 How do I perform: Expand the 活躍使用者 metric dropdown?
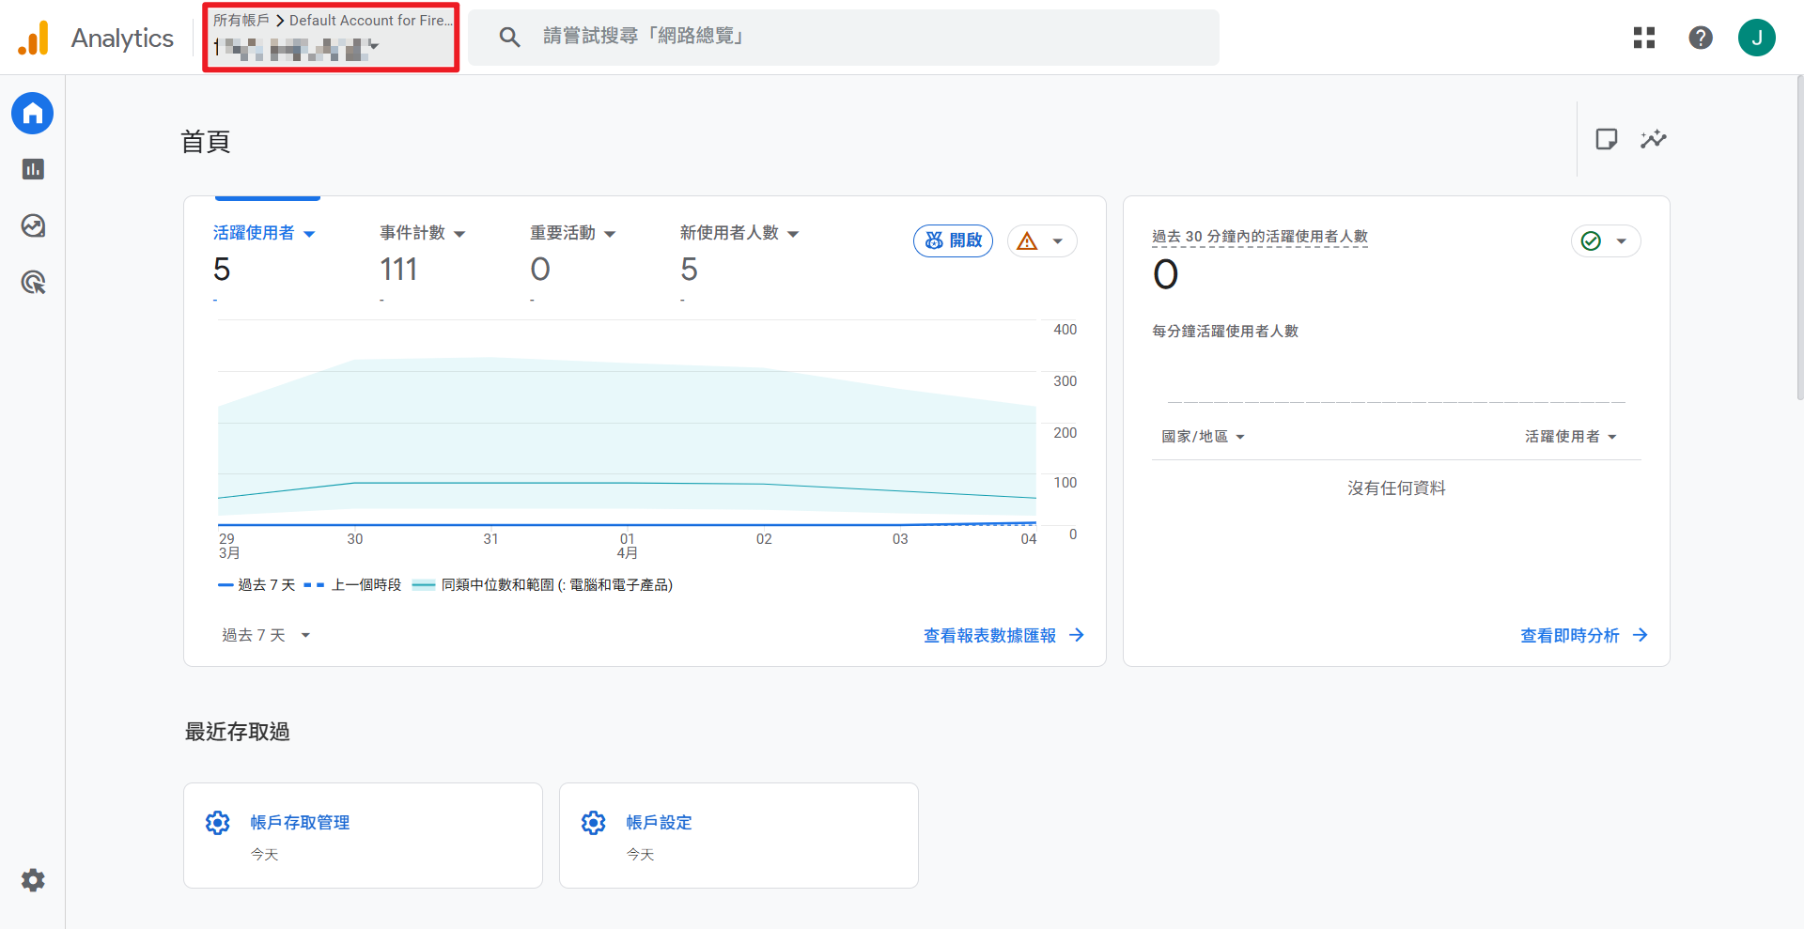click(x=265, y=233)
